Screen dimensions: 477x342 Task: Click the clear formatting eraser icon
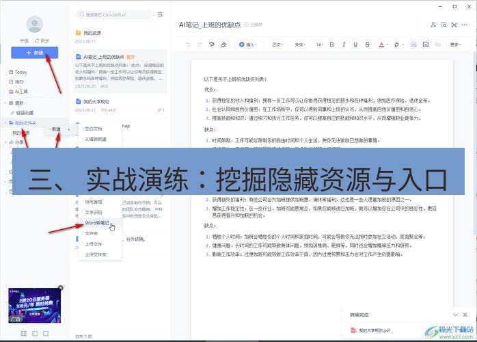pyautogui.click(x=223, y=44)
